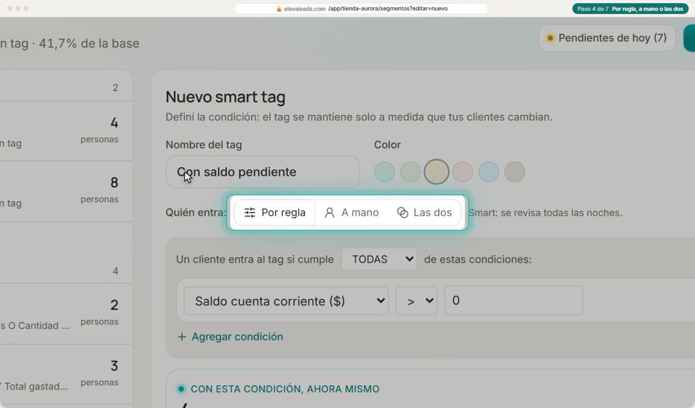Click 'CON ESTA CONDICIÓN, AHORA MISMO' label
This screenshot has width=695, height=408.
pos(285,389)
